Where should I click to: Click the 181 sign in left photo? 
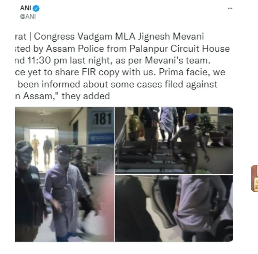(x=102, y=119)
